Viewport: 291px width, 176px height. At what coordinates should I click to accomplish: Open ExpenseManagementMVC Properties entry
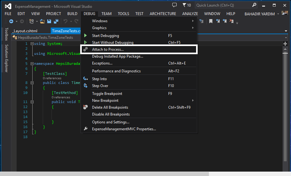(139, 129)
